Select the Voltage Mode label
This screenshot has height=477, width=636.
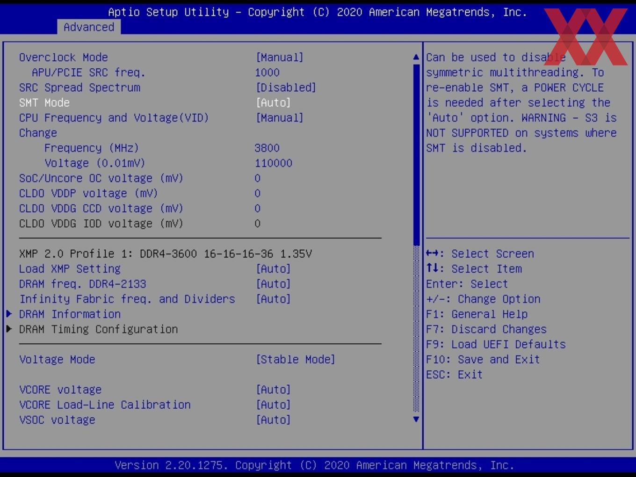click(57, 360)
